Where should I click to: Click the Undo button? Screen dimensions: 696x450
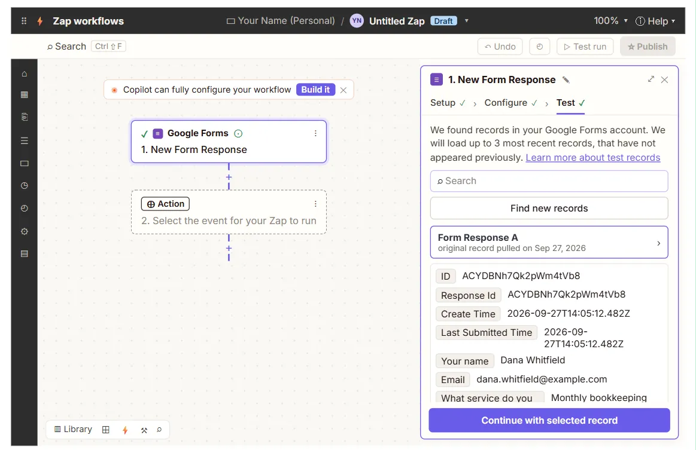500,47
